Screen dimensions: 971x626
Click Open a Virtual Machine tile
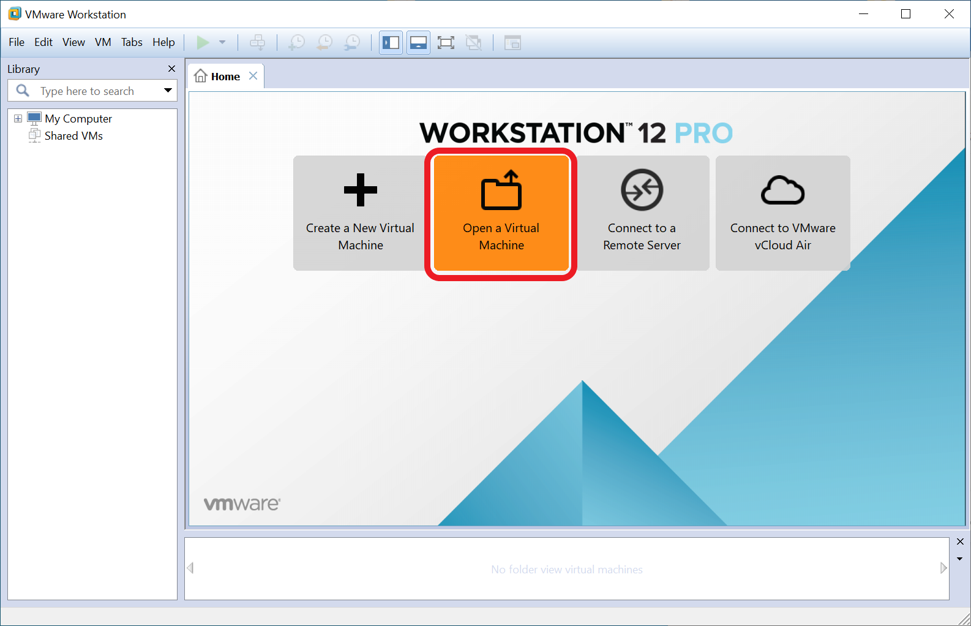pos(501,213)
